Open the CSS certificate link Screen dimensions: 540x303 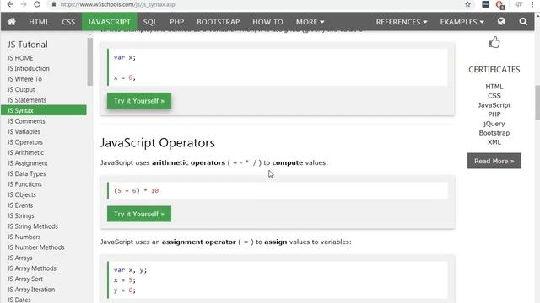click(494, 96)
